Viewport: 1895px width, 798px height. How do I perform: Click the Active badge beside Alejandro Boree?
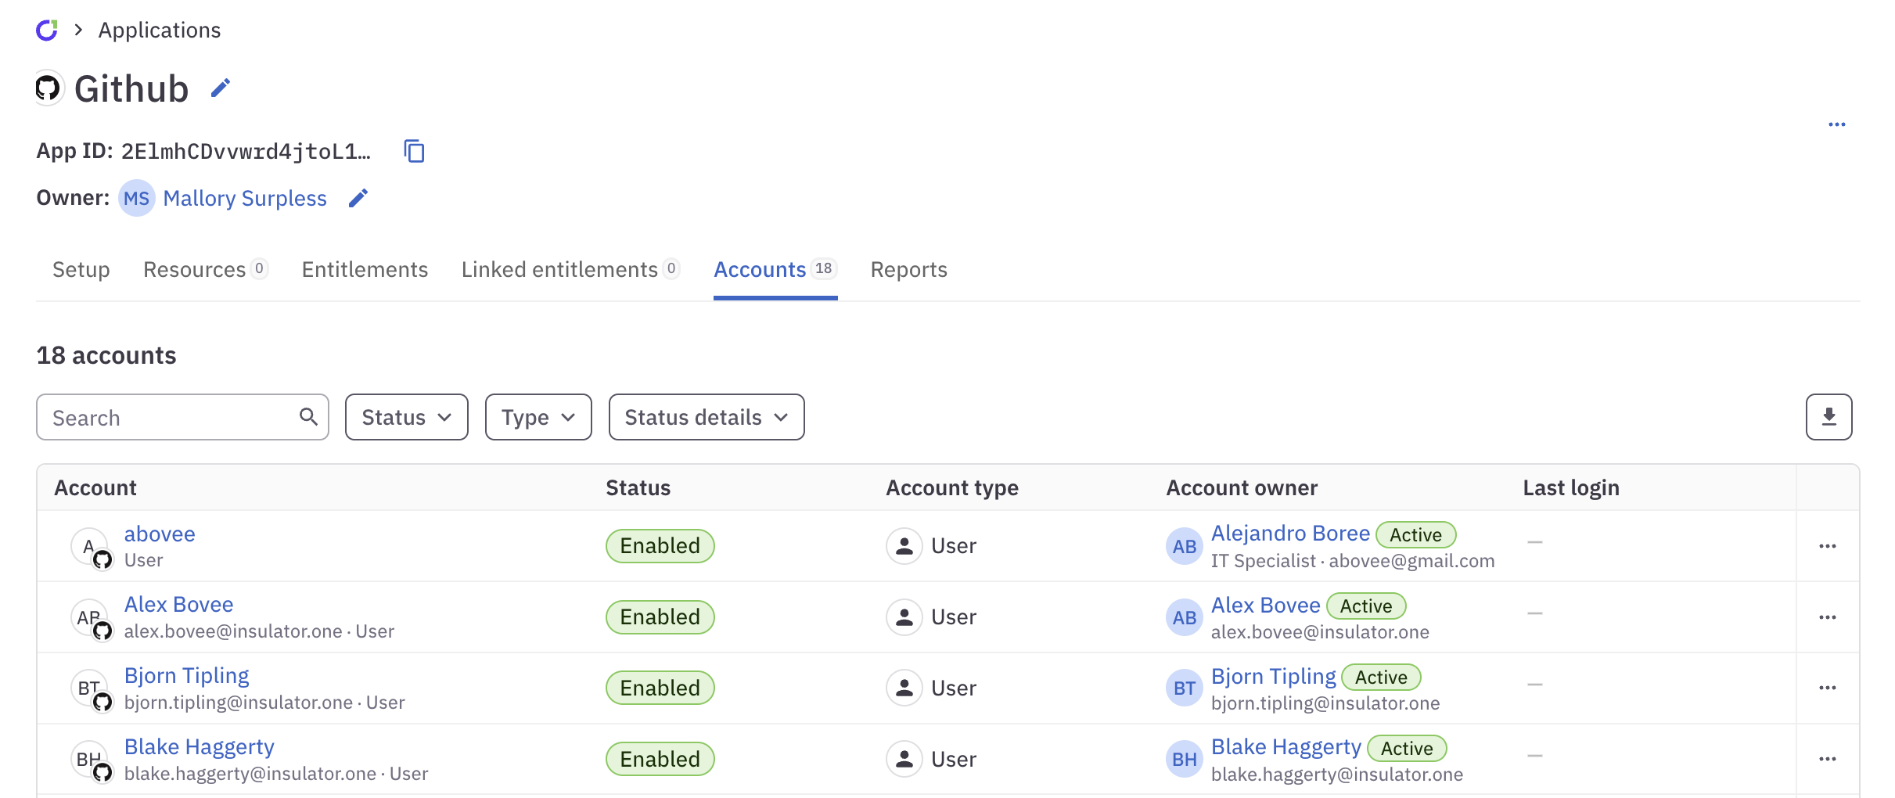[x=1415, y=534]
